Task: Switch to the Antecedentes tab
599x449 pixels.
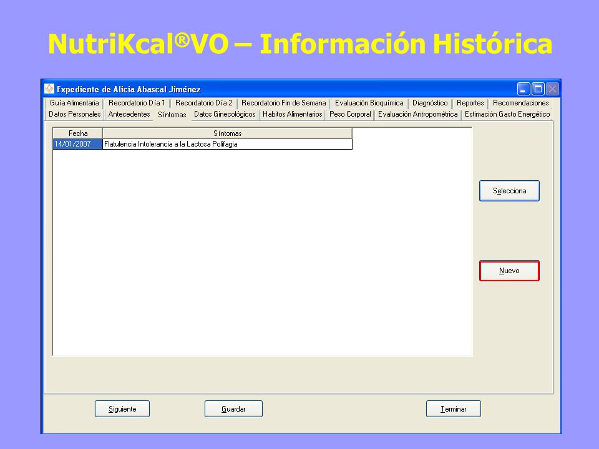Action: click(129, 114)
